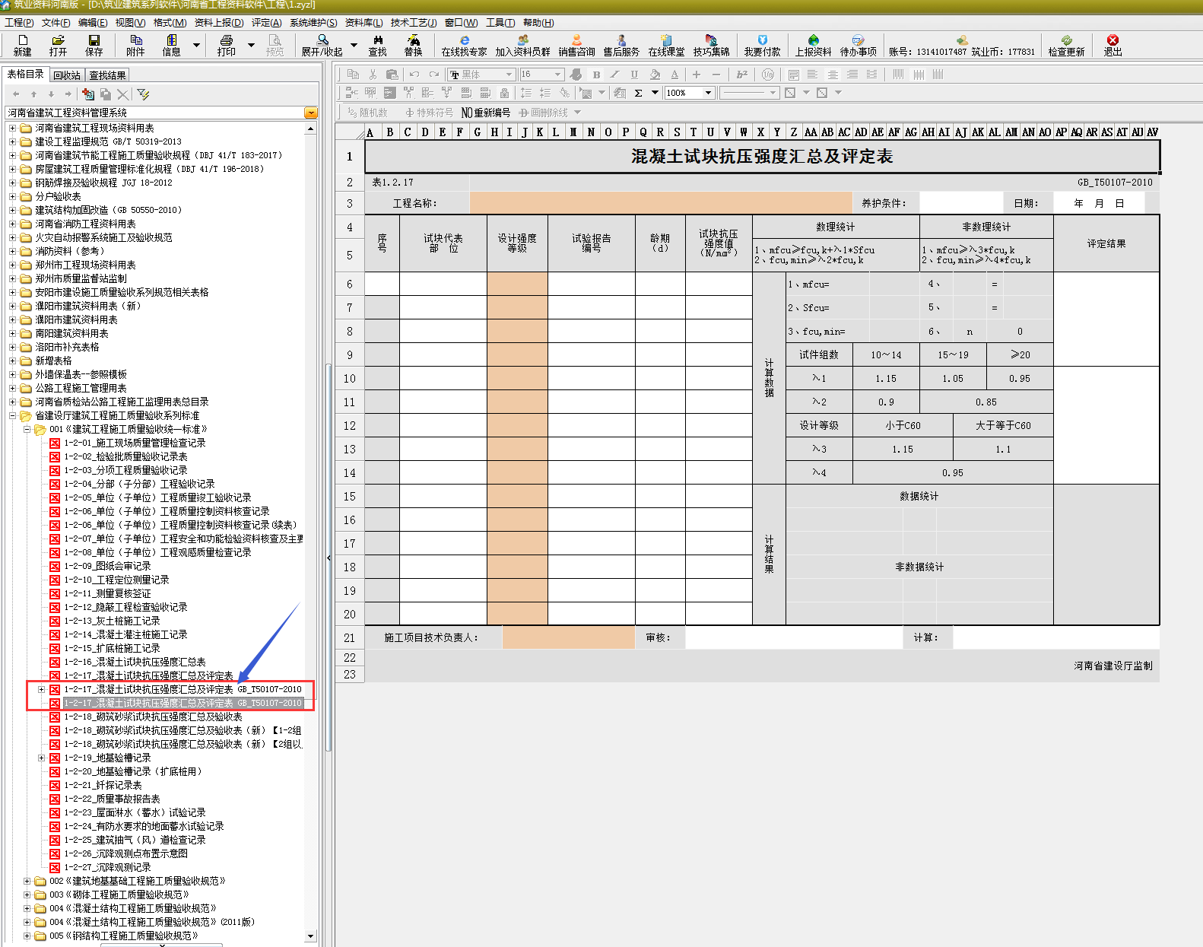Open the line style dropdown
Screen dimensions: 1203x947
[x=773, y=93]
